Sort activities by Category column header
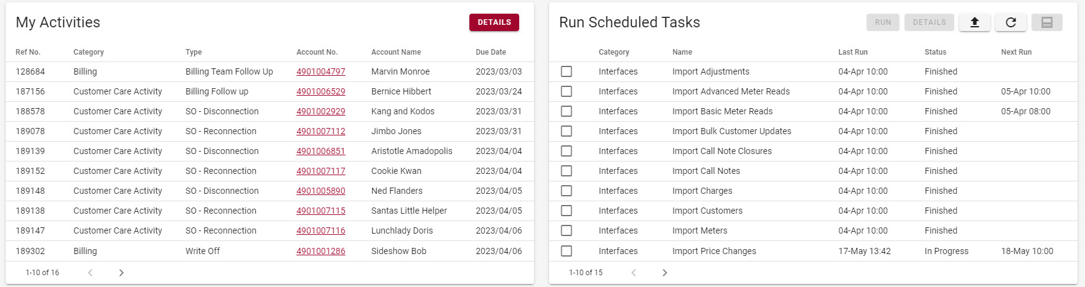Screen dimensions: 1085x287 [88, 52]
